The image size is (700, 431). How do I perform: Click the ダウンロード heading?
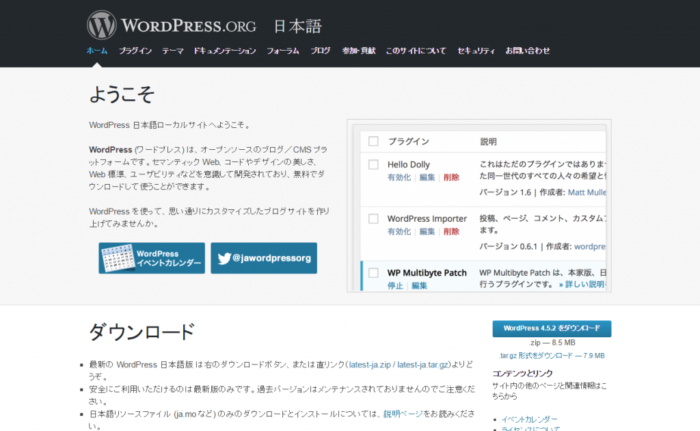pyautogui.click(x=142, y=332)
